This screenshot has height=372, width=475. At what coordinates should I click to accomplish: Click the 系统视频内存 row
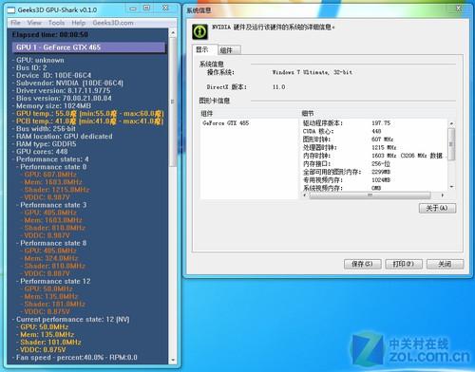(x=373, y=188)
